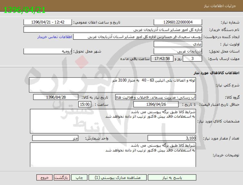The width and height of the screenshot is (243, 185).
Task: Click the نام دستگاه خریدار field
Action: [113, 30]
